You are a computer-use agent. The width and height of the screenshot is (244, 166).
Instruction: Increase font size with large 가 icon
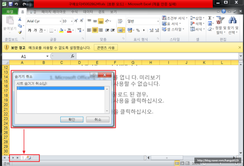(76, 21)
